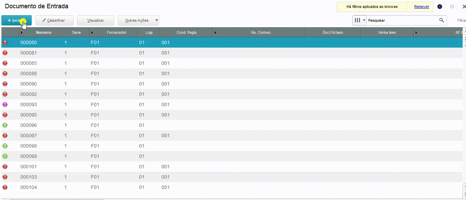Select document number 000104
Image resolution: width=466 pixels, height=200 pixels.
[x=29, y=187]
